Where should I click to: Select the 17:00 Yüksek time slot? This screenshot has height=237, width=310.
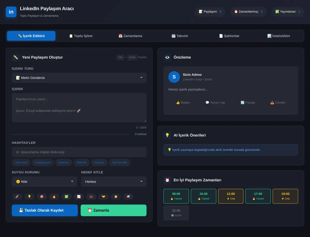258,196
